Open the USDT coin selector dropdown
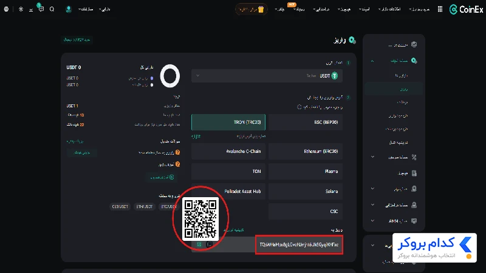 (x=267, y=76)
